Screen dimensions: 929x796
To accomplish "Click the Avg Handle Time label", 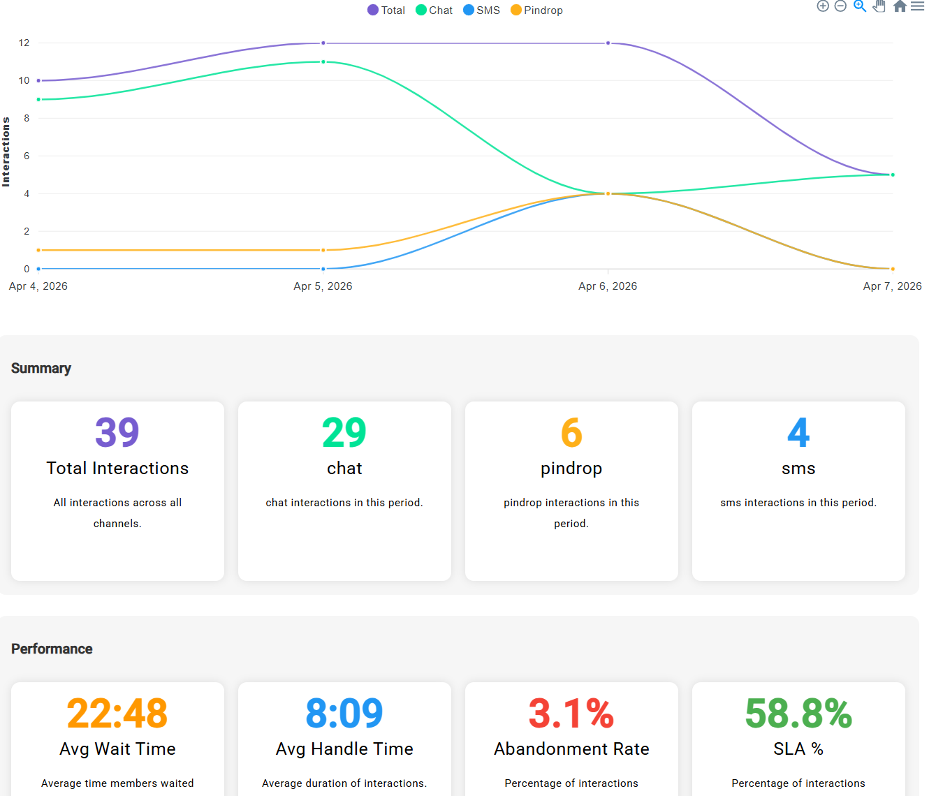I will (344, 749).
